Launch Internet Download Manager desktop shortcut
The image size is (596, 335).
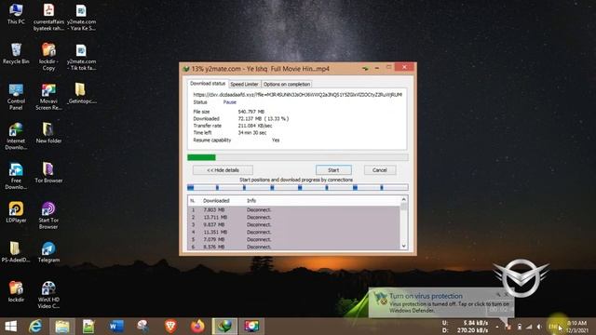point(16,137)
